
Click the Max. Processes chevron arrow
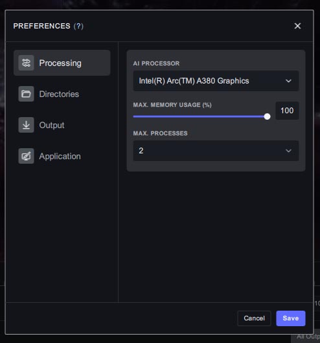[288, 151]
